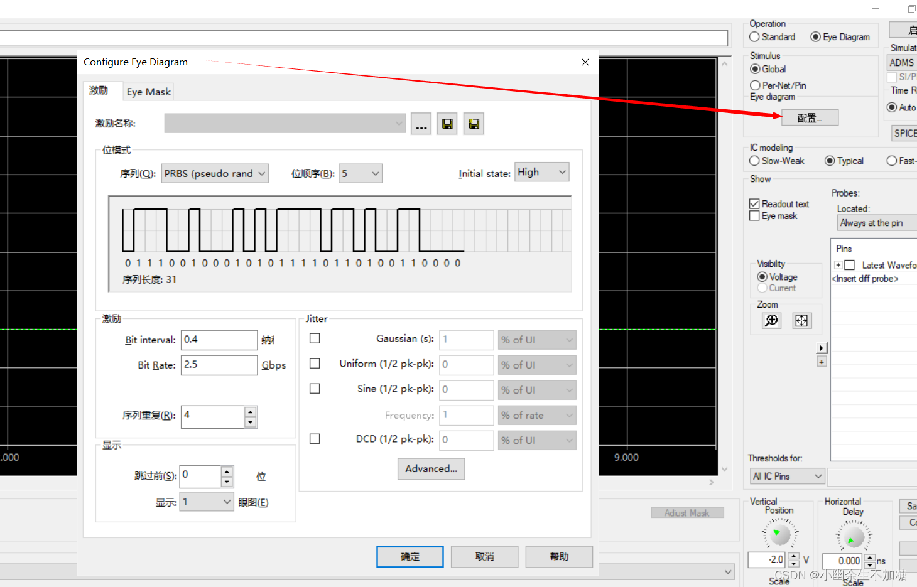Decrease the 序列重复 spinner value
Viewport: 917px width, 587px height.
(x=251, y=422)
